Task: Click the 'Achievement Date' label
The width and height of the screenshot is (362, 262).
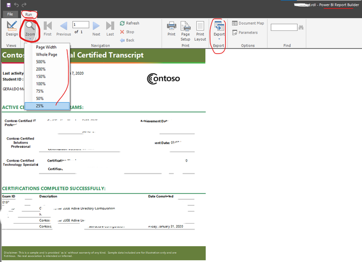Action: coord(155,121)
